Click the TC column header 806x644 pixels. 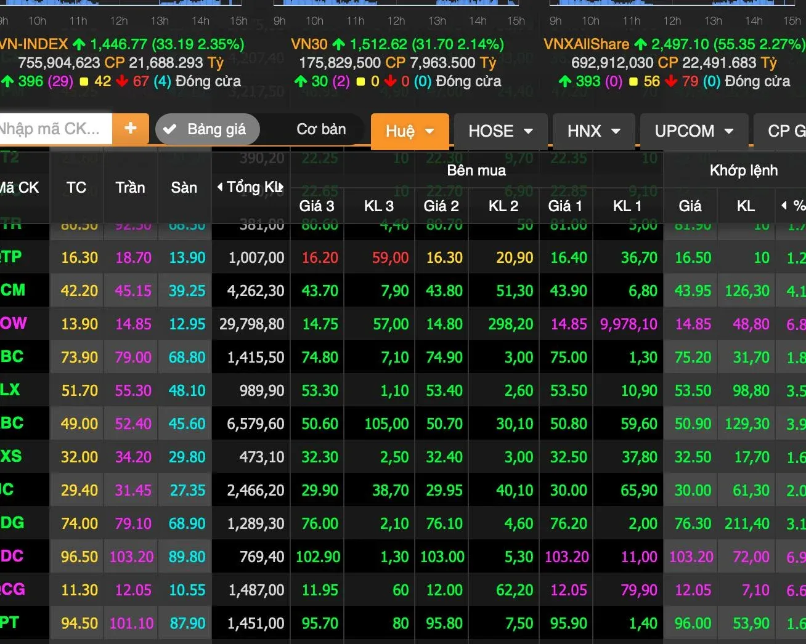(76, 187)
